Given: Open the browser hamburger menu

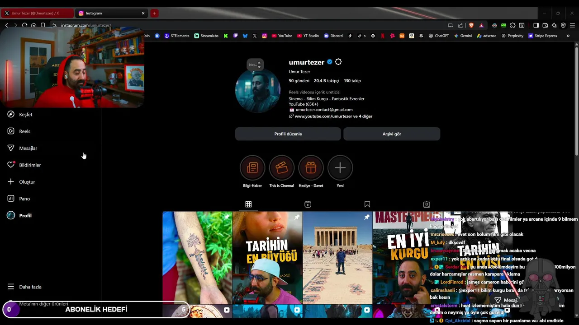Looking at the screenshot, I should [x=572, y=25].
